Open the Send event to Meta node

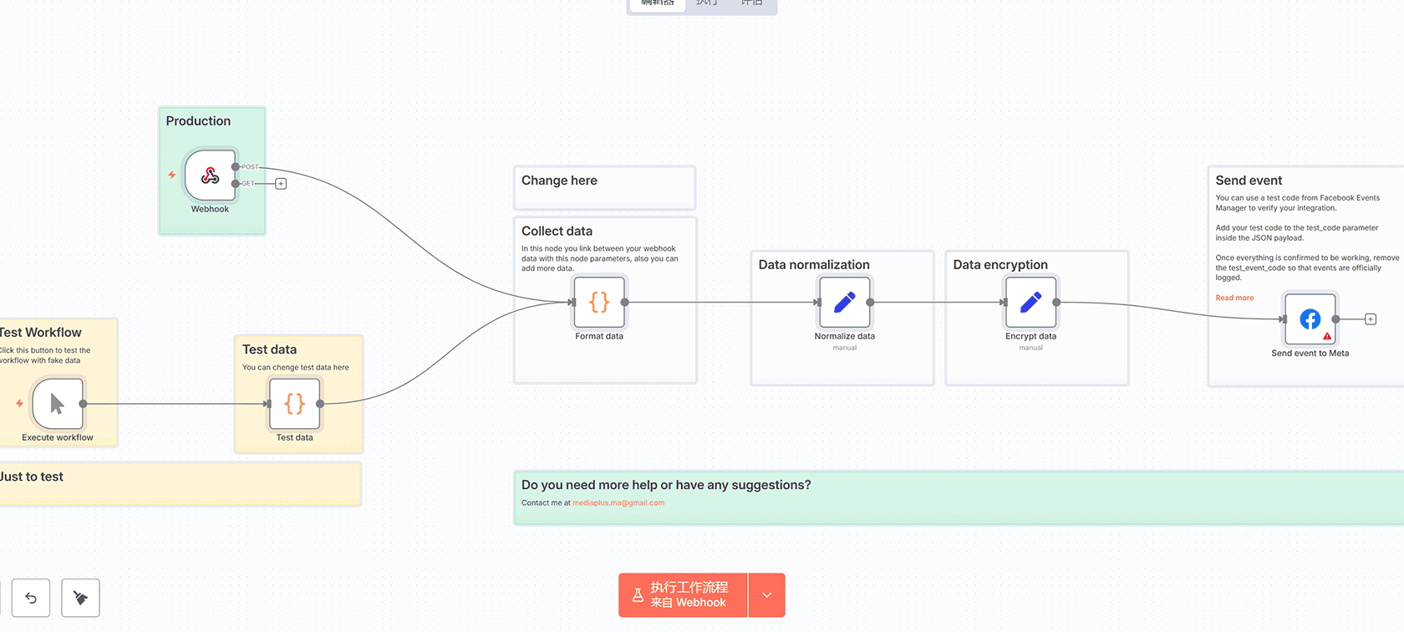[x=1310, y=319]
